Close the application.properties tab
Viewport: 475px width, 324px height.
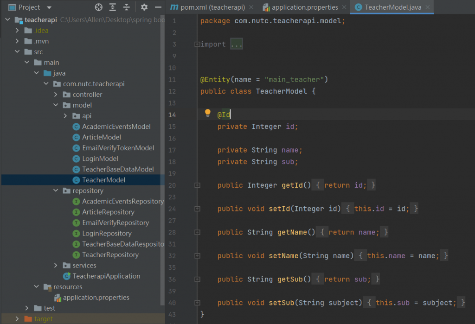[x=344, y=7]
